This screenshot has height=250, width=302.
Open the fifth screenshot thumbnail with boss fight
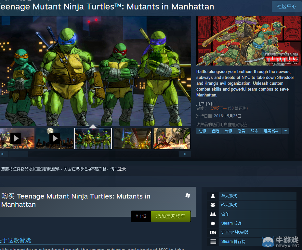(x=171, y=139)
